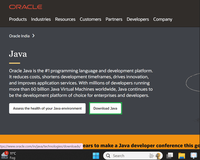Click the Oracle logo

click(25, 7)
